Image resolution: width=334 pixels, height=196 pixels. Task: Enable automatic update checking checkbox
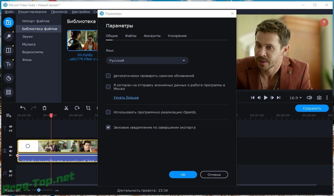point(108,76)
